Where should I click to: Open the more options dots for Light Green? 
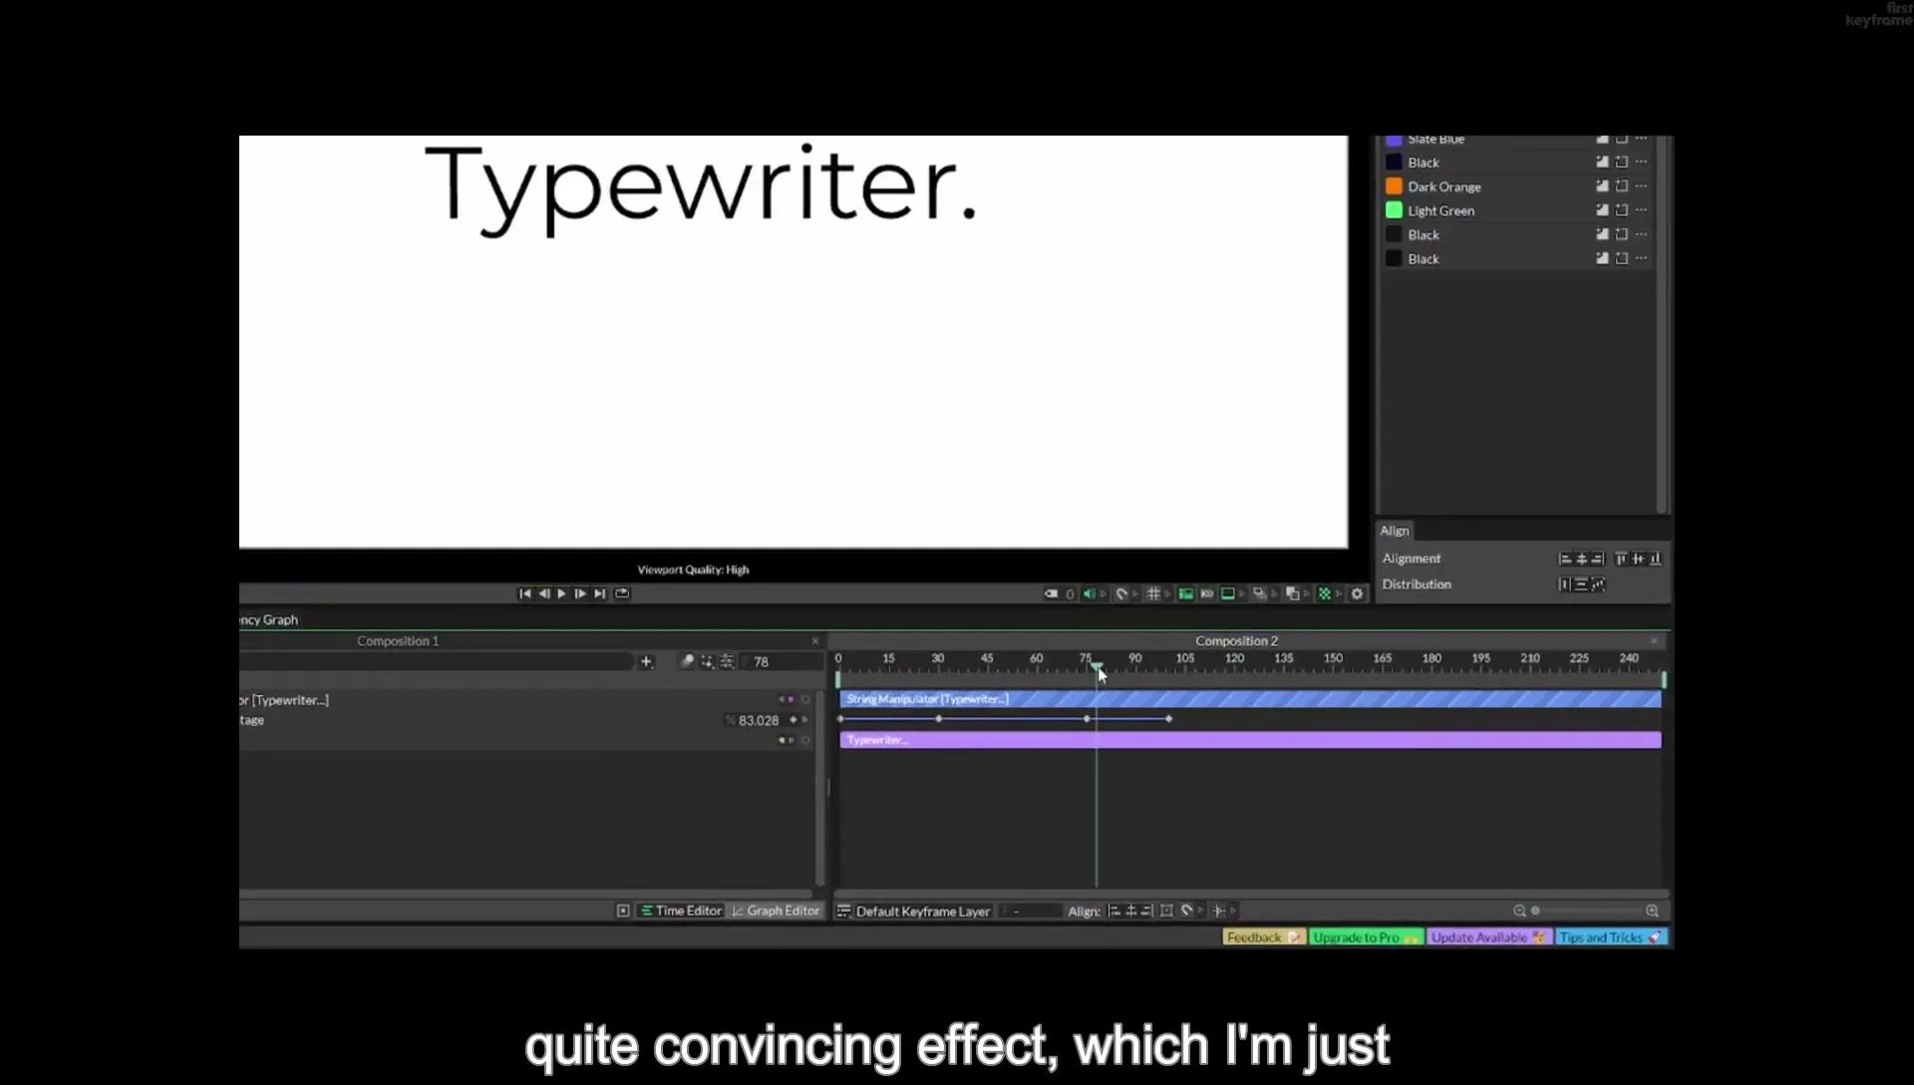[1641, 210]
